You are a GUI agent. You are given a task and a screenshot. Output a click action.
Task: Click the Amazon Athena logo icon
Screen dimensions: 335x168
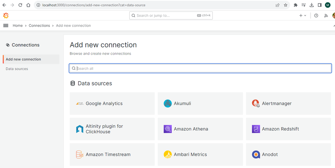coord(168,129)
